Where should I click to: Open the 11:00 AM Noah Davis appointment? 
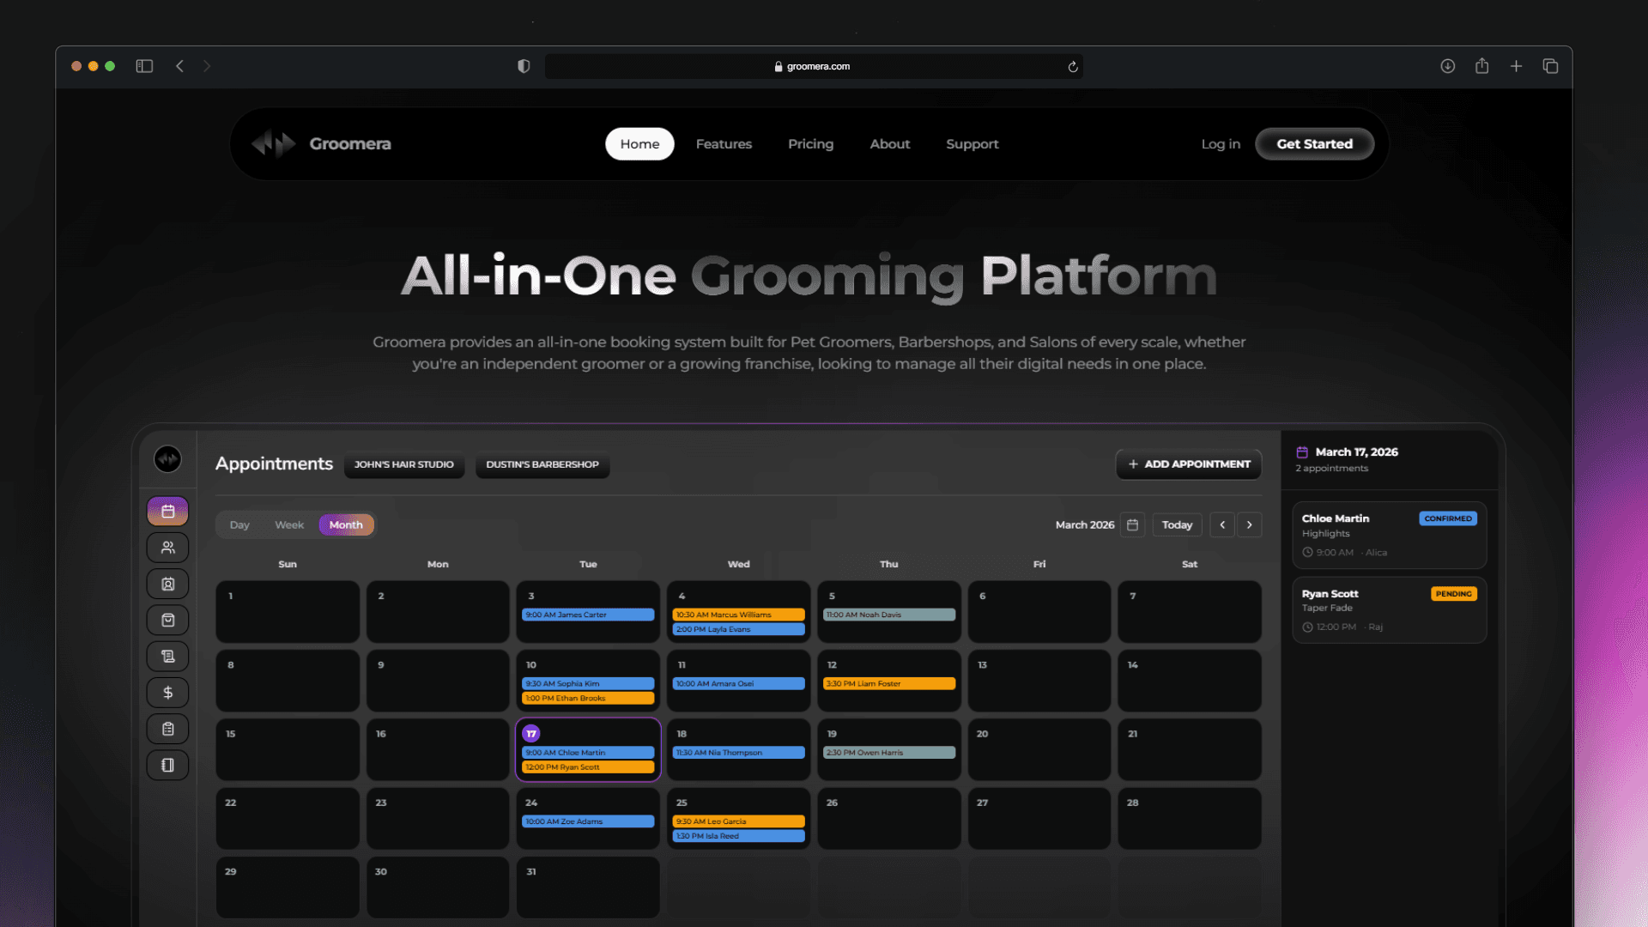click(x=889, y=615)
